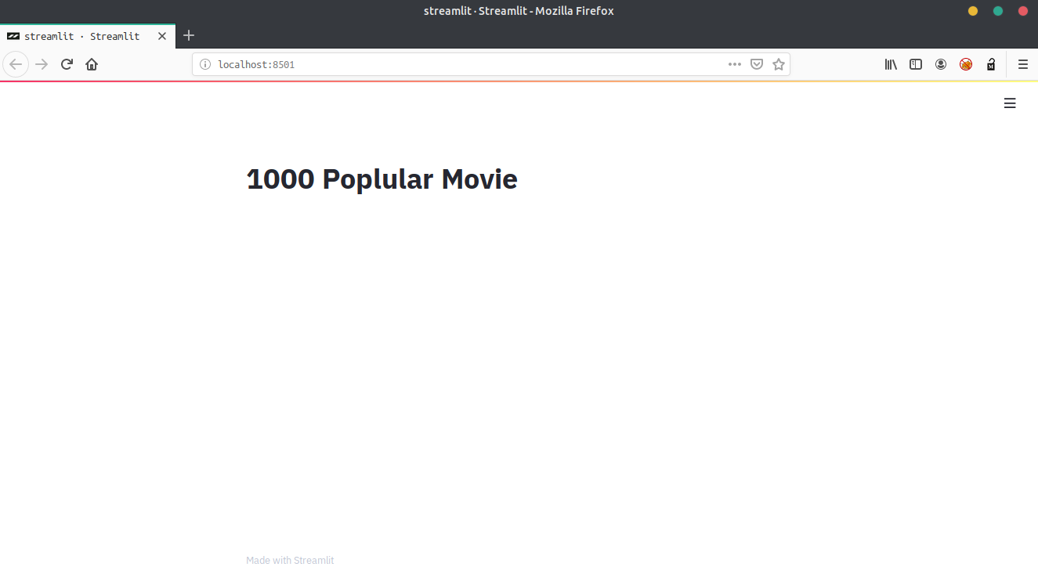Open the Streamlit hamburger menu
Image resolution: width=1038 pixels, height=574 pixels.
coord(1010,103)
